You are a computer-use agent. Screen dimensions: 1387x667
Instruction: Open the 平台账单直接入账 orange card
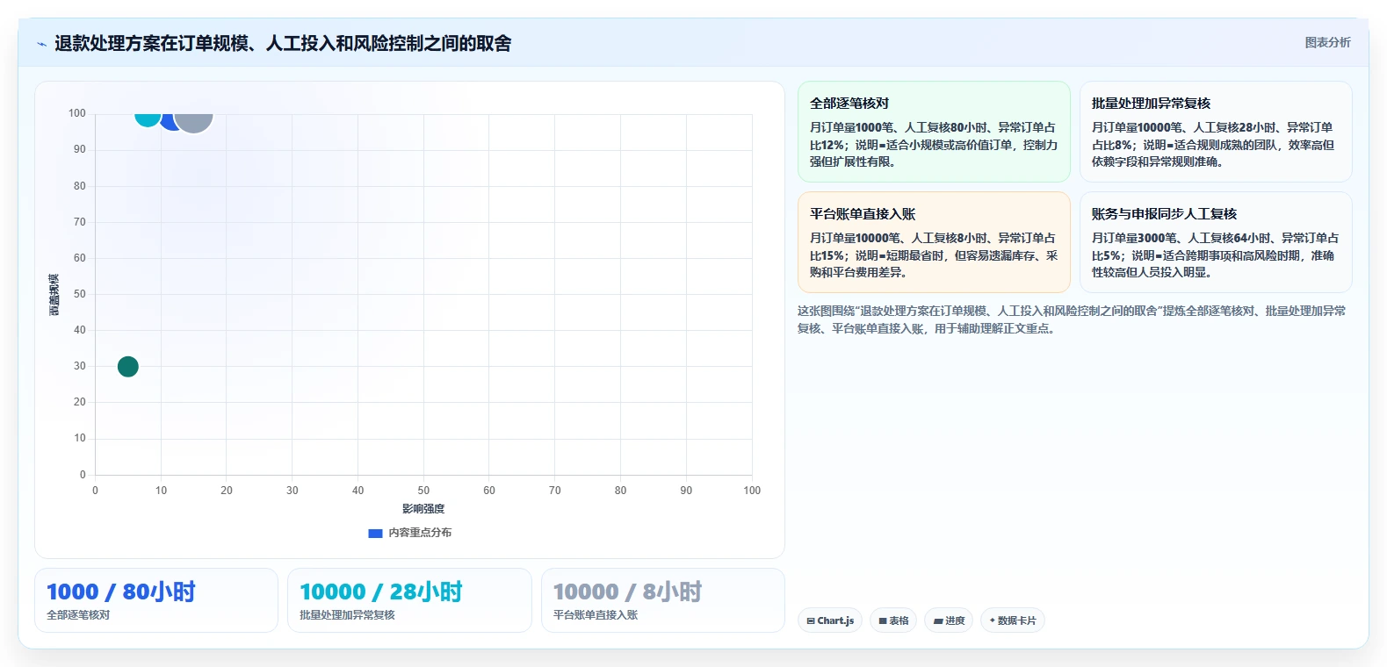934,242
